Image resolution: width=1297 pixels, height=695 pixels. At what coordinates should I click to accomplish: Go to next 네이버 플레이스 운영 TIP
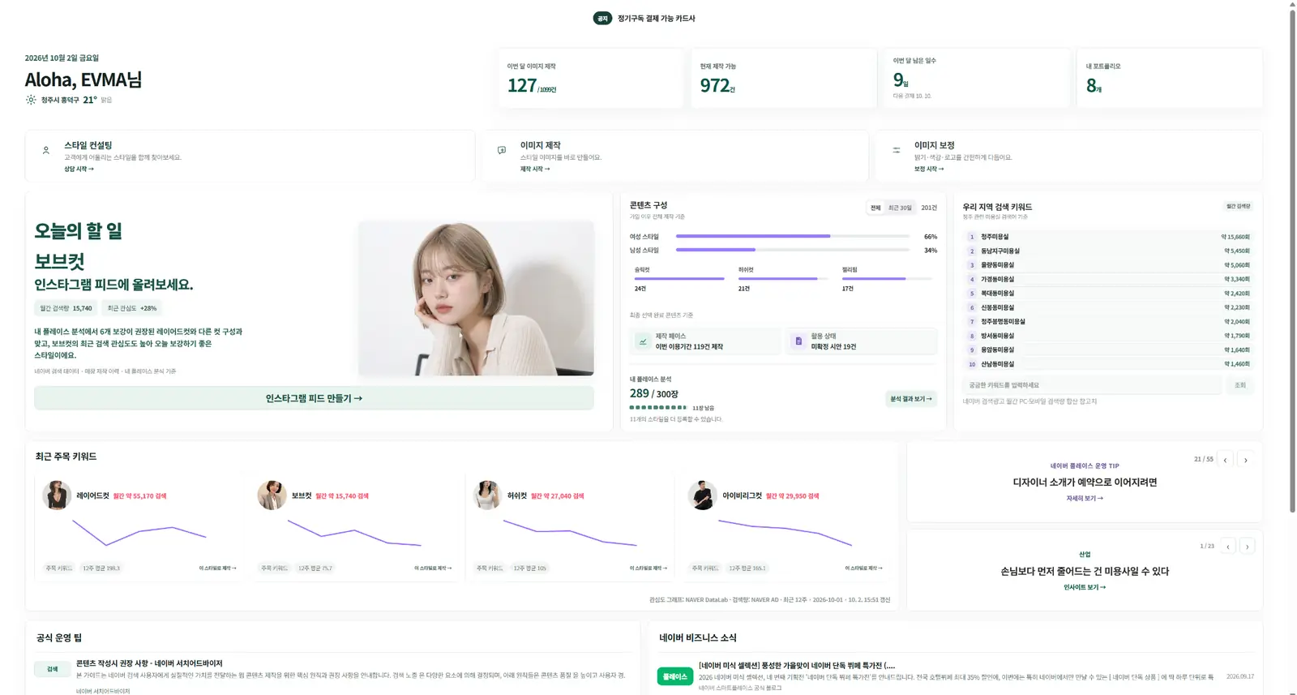1246,460
